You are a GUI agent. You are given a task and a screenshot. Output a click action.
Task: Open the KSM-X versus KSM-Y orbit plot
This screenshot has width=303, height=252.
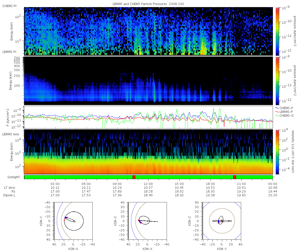pos(73,221)
